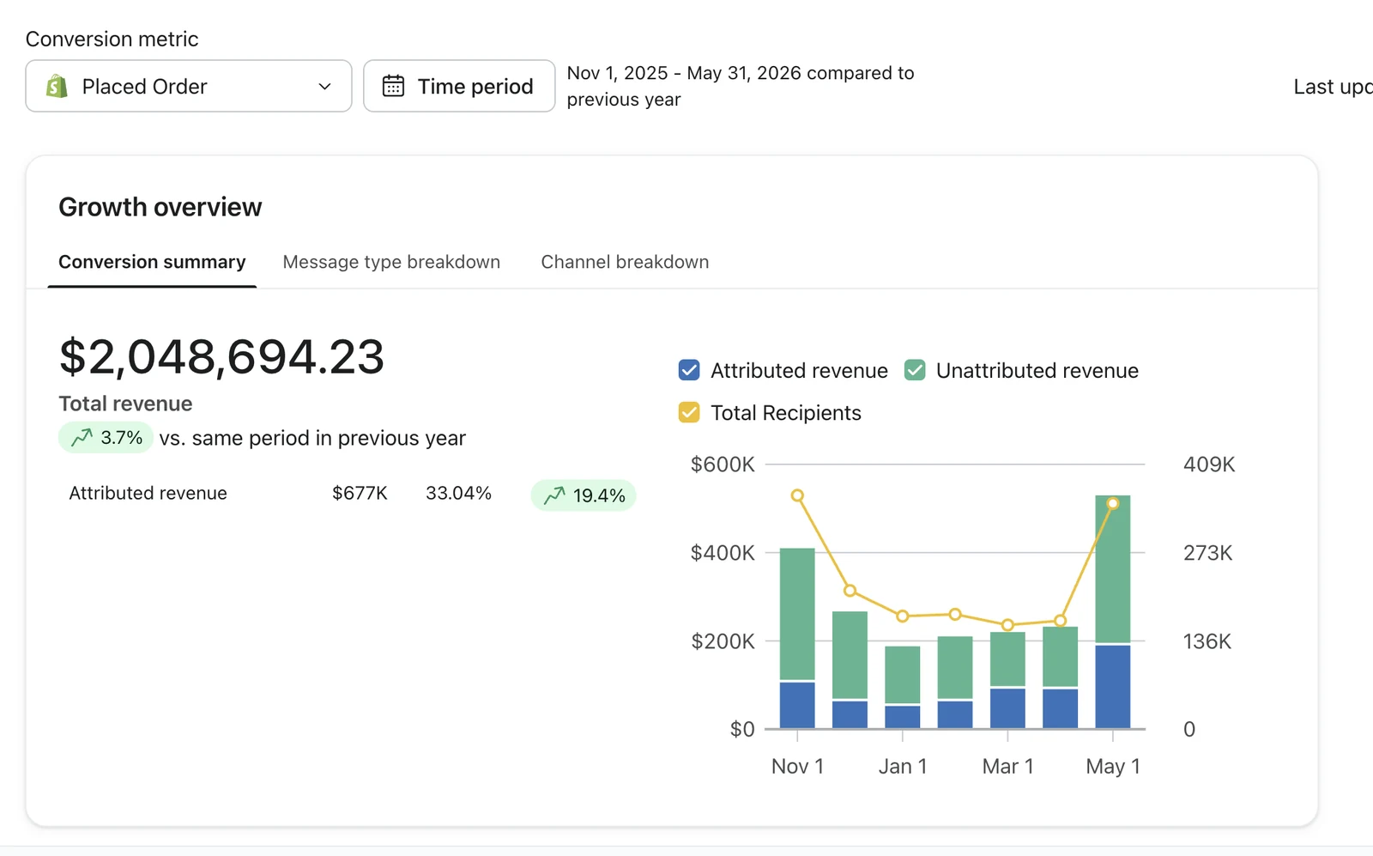
Task: Switch to the Channel breakdown tab
Action: [x=625, y=262]
